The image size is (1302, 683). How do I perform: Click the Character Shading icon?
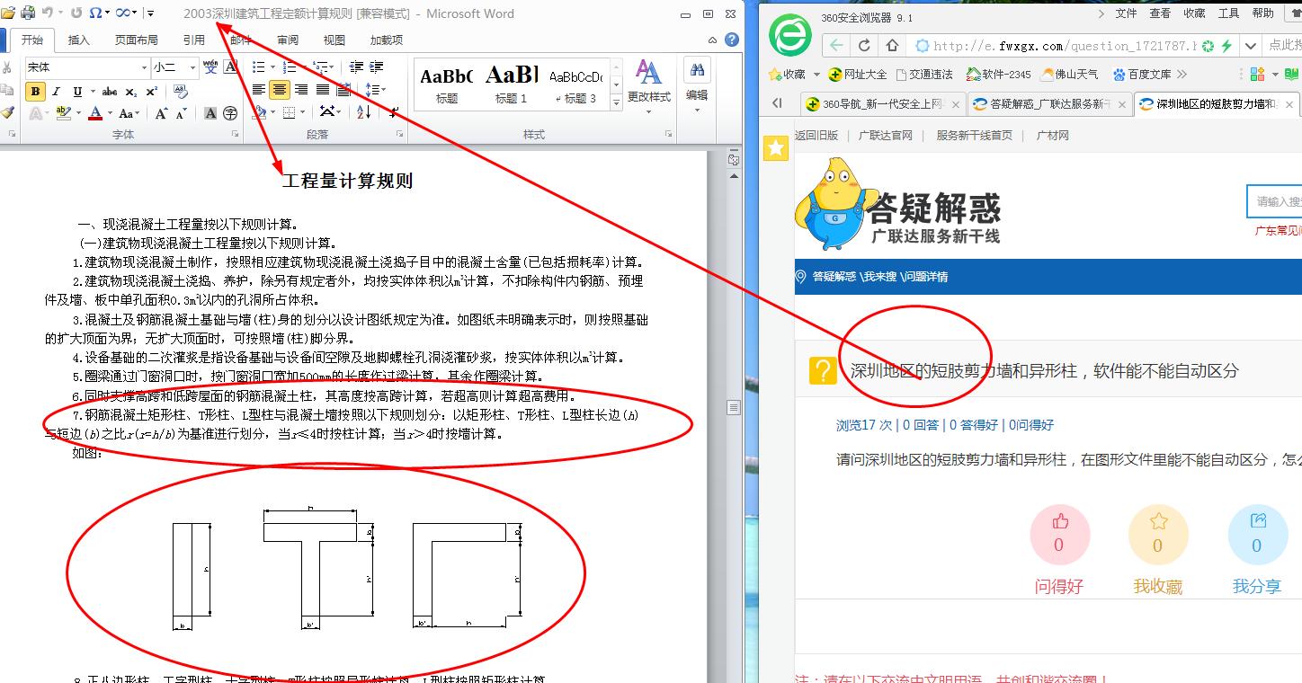pyautogui.click(x=210, y=113)
